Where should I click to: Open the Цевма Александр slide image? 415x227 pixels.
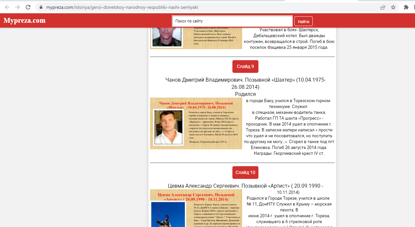click(x=196, y=208)
